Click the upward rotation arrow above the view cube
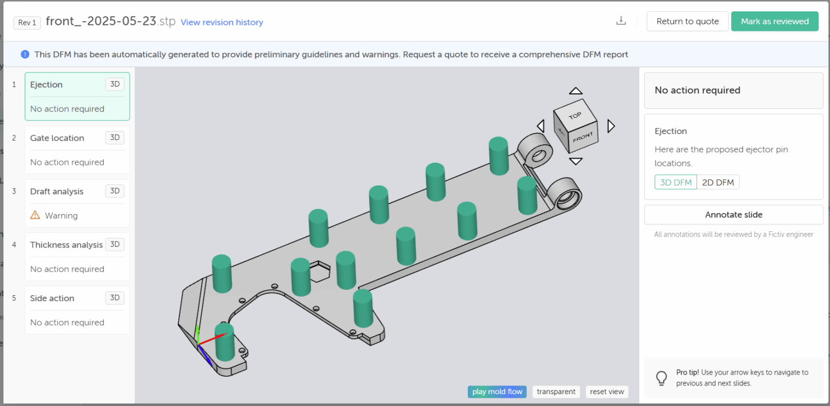The height and width of the screenshot is (406, 830). (575, 90)
